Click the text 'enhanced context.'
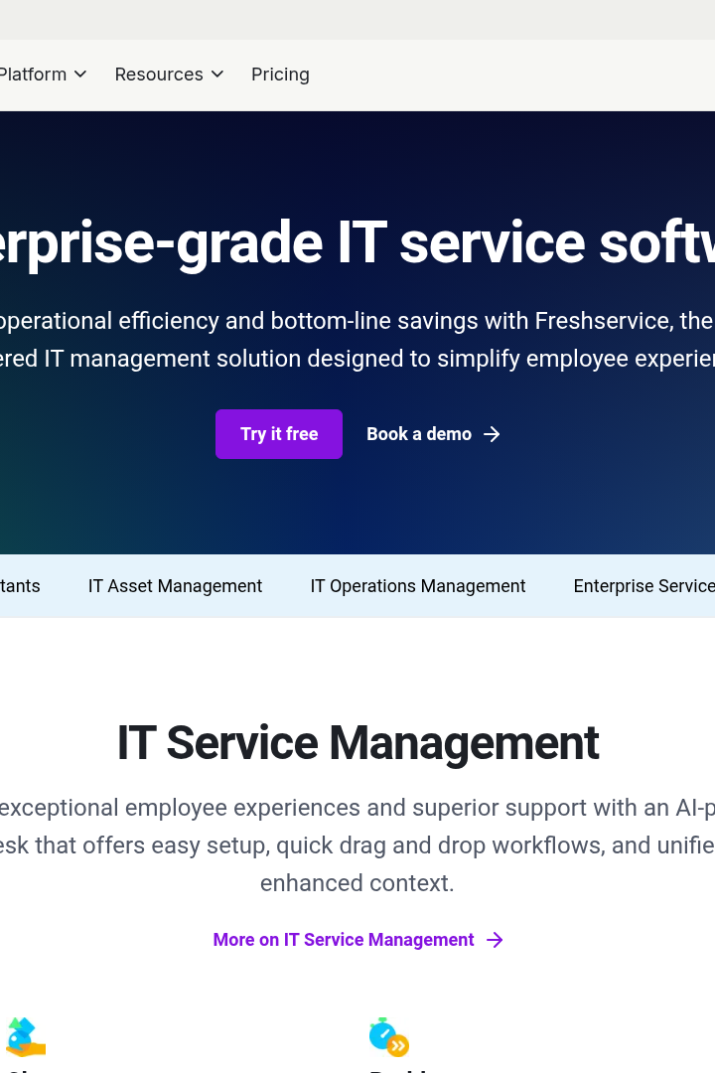This screenshot has height=1073, width=715. click(357, 883)
